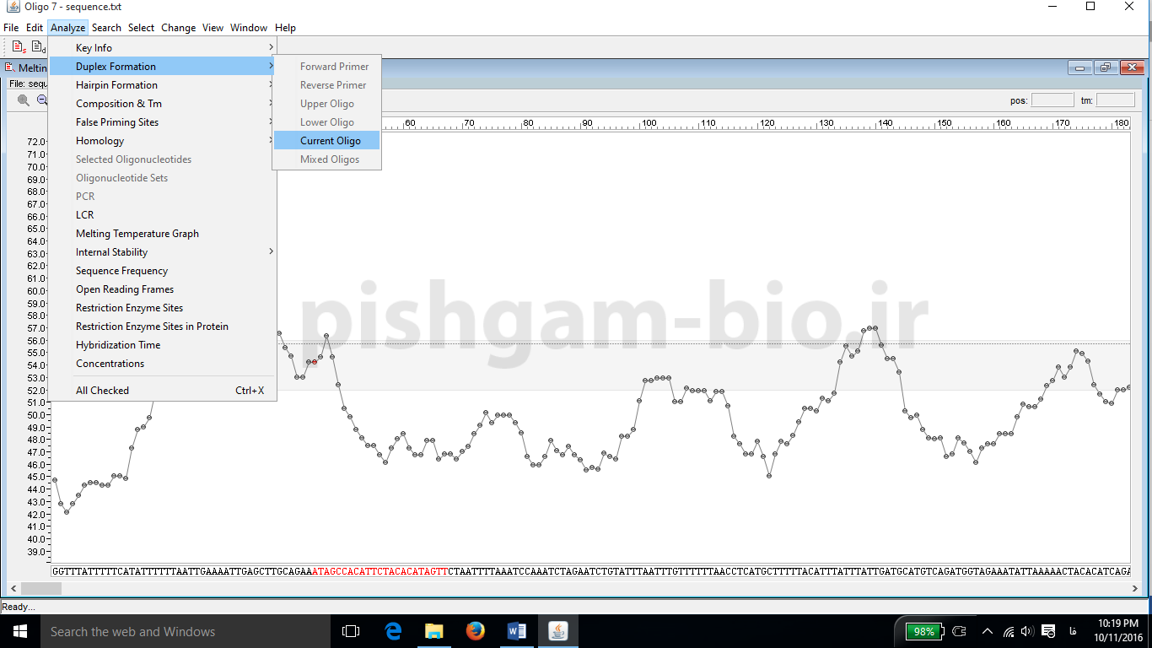Click Restriction Enzyme Sites menu item
Viewport: 1152px width, 648px height.
(129, 308)
